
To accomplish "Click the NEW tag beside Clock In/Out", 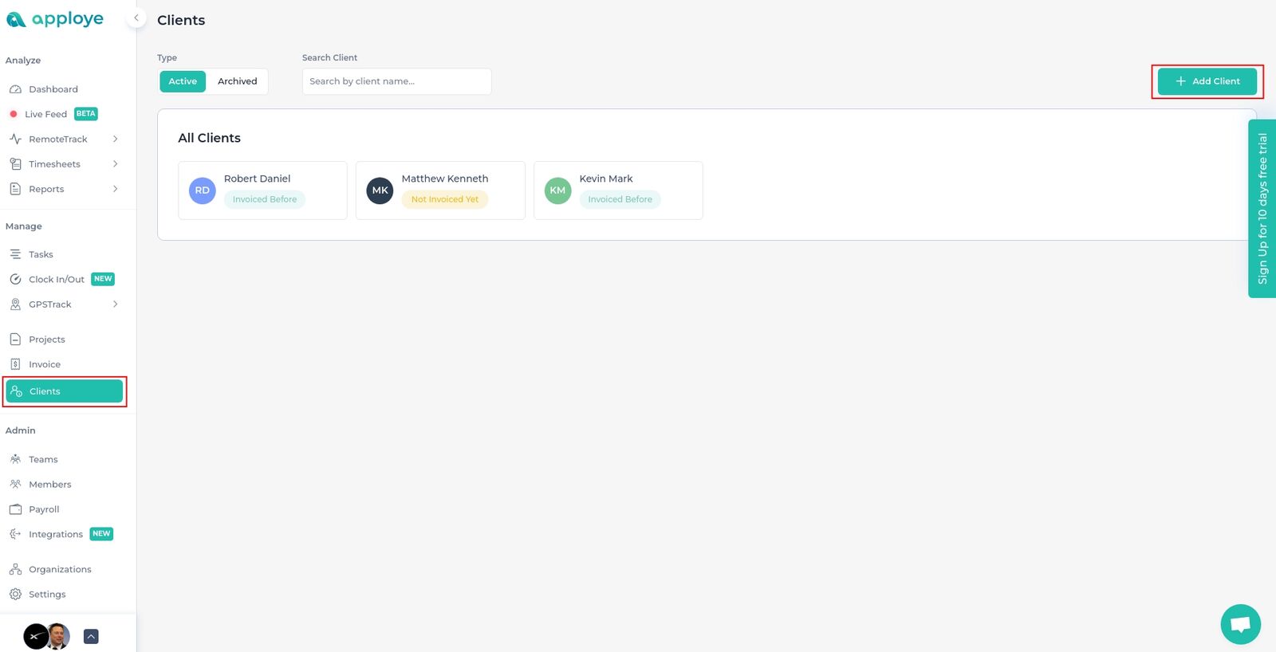I will (103, 279).
